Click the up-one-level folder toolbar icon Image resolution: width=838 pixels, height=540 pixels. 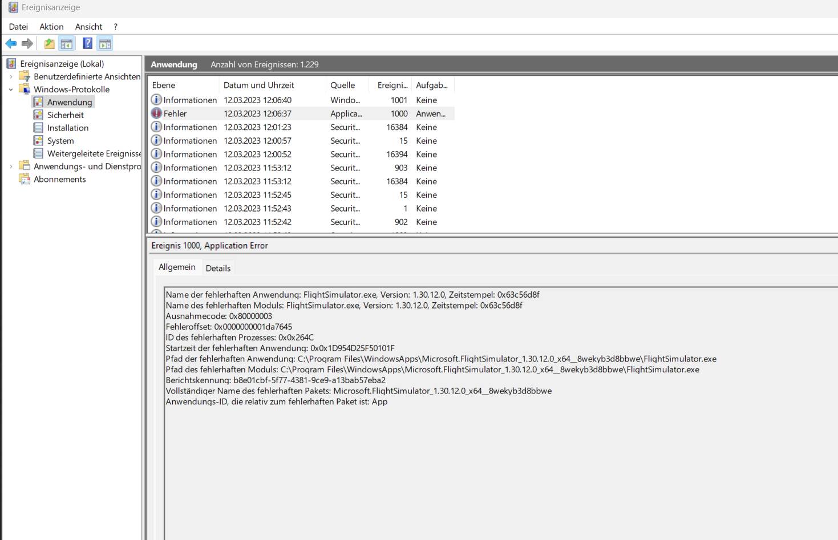tap(50, 43)
